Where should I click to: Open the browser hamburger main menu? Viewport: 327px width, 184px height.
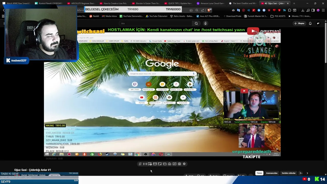pos(323,10)
